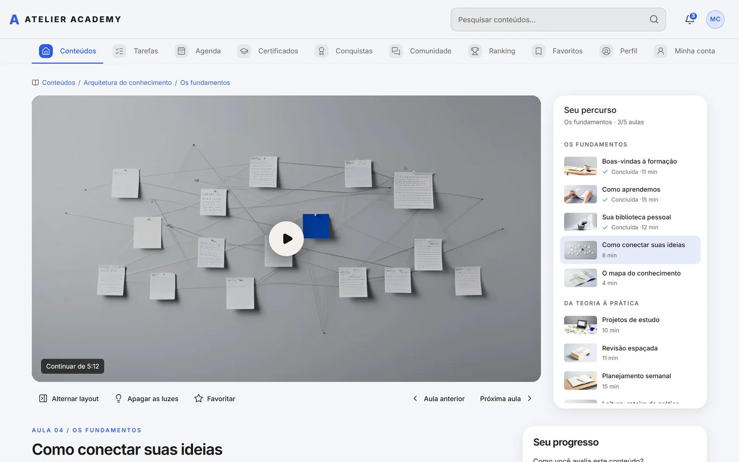The image size is (739, 462).
Task: Click the Agenda calendar icon
Action: pos(181,51)
